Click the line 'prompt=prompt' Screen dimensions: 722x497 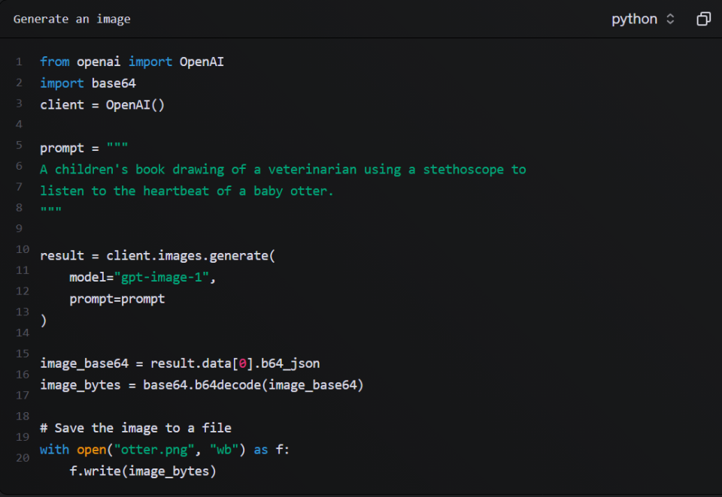[117, 299]
